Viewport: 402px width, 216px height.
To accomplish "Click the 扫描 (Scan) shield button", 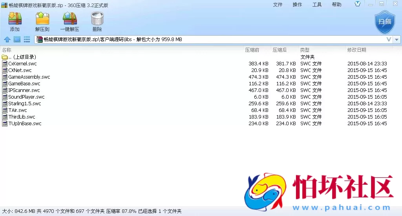I will [385, 22].
